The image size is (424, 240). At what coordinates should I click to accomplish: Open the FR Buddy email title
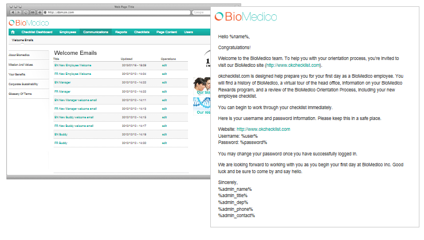tap(61, 143)
